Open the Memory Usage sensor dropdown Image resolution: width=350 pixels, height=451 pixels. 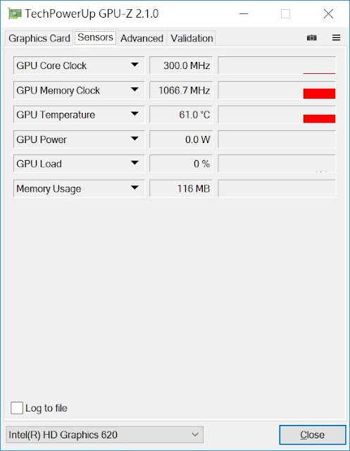point(79,188)
